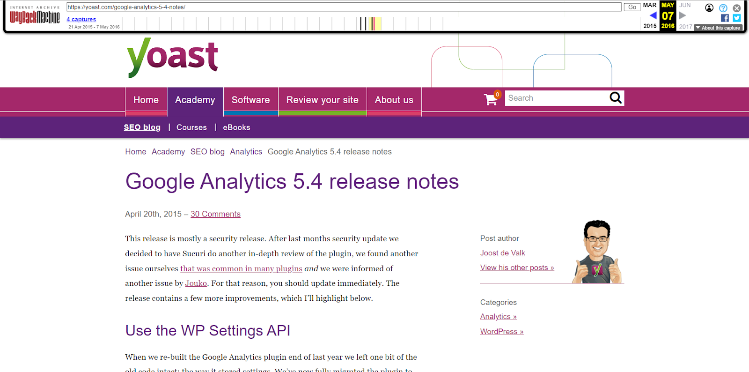Click the 'Categories' label

tap(499, 303)
